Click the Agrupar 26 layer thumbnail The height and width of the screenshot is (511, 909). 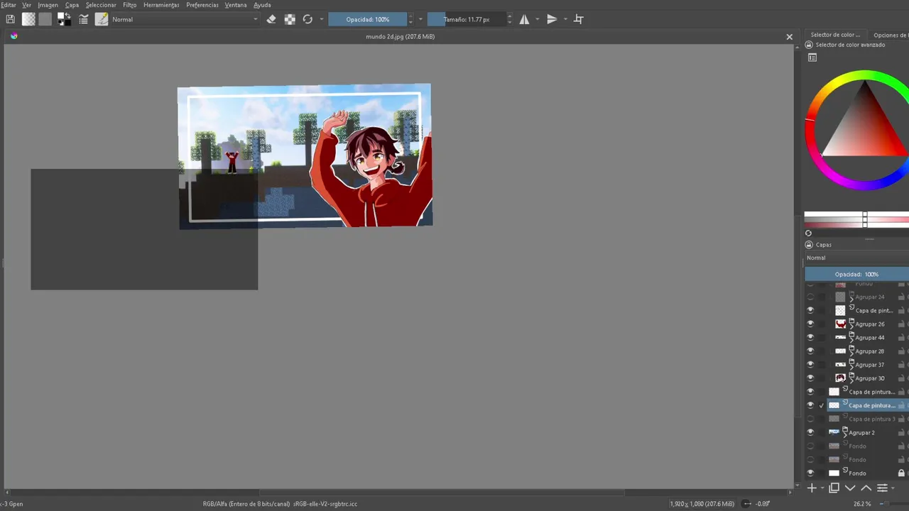[841, 324]
